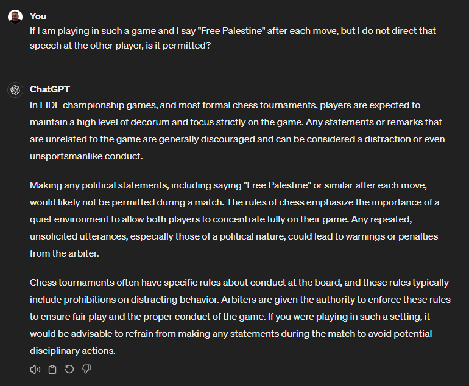The image size is (469, 386).
Task: Click "Free Palestine" in the user's question
Action: pos(231,31)
